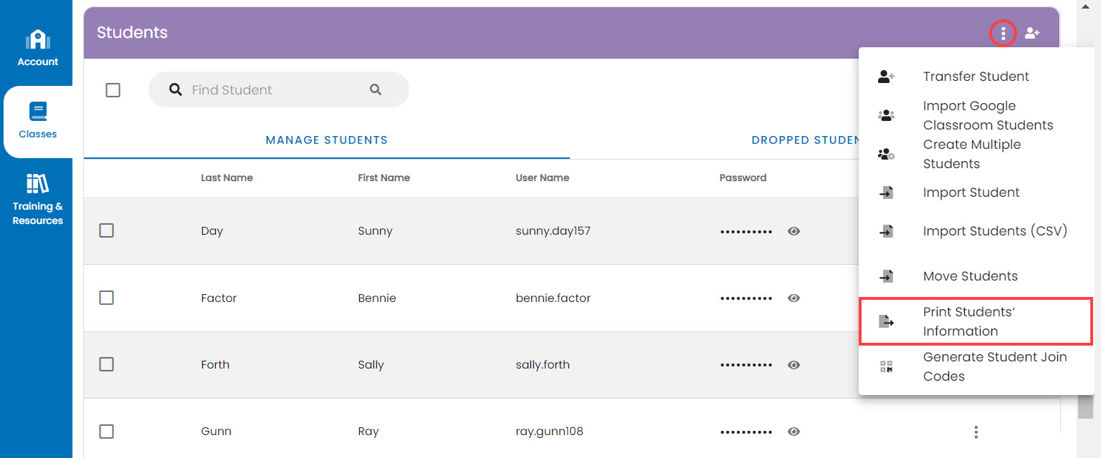The height and width of the screenshot is (458, 1101).
Task: Click the Transfer Student icon
Action: point(887,76)
